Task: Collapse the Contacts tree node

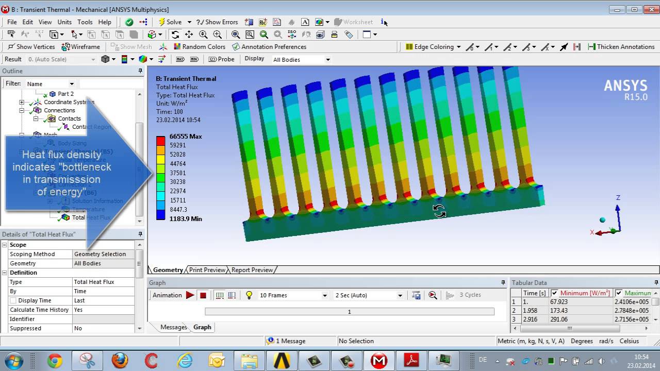Action: (x=36, y=119)
